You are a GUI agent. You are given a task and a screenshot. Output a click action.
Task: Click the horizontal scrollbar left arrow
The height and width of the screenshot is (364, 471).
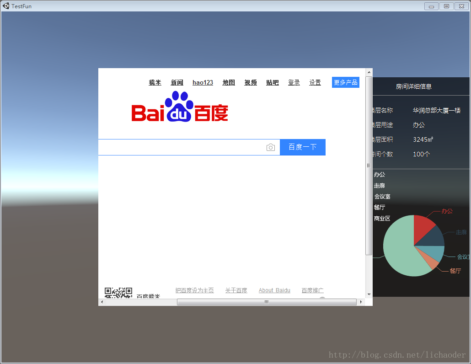[102, 302]
